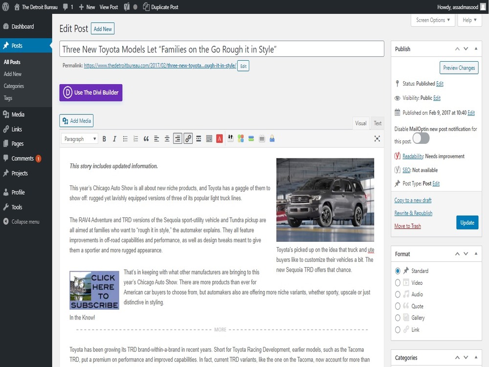489x367 pixels.
Task: Select the Quote post format
Action: [398, 306]
